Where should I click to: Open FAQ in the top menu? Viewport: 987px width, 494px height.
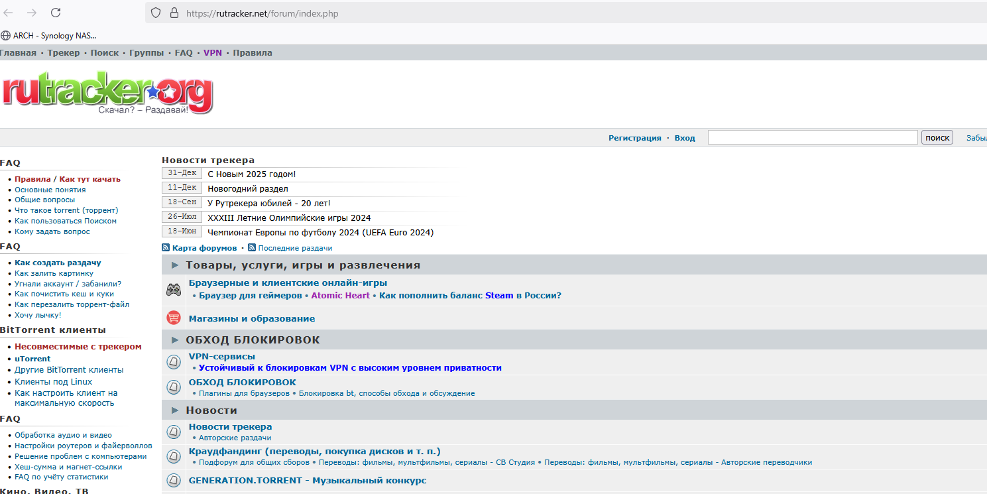point(184,53)
